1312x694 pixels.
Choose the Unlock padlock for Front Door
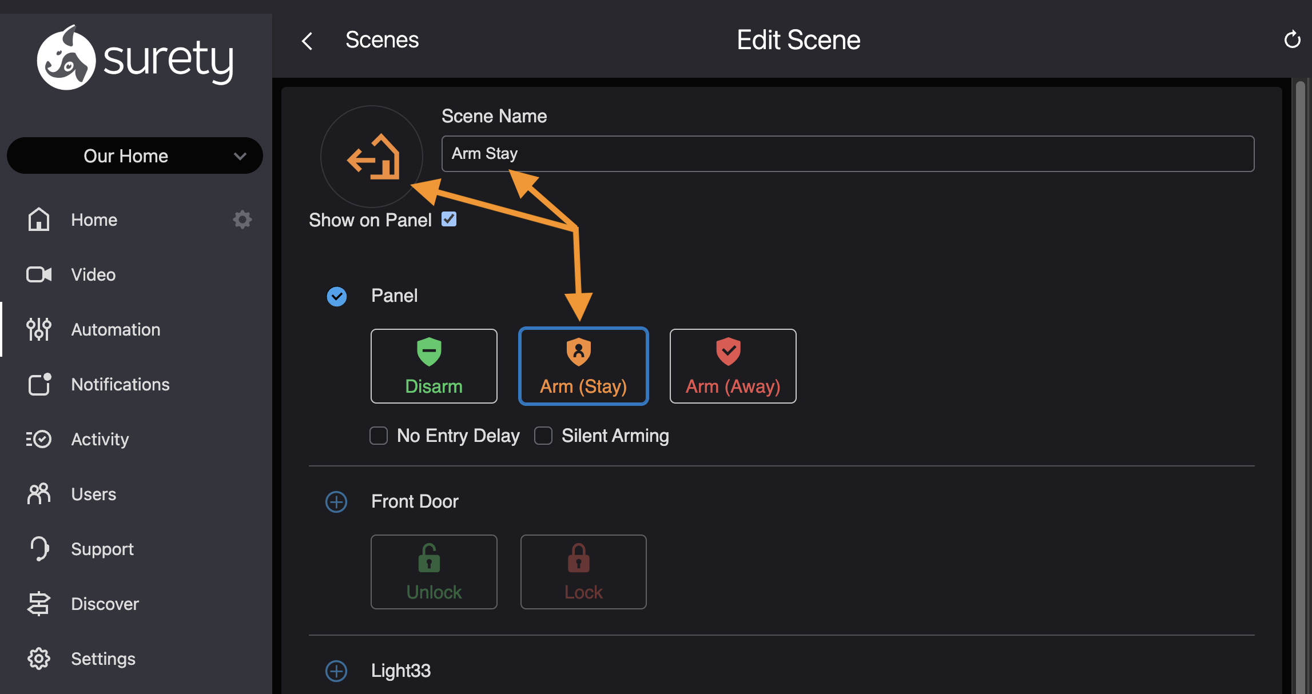[x=434, y=572]
